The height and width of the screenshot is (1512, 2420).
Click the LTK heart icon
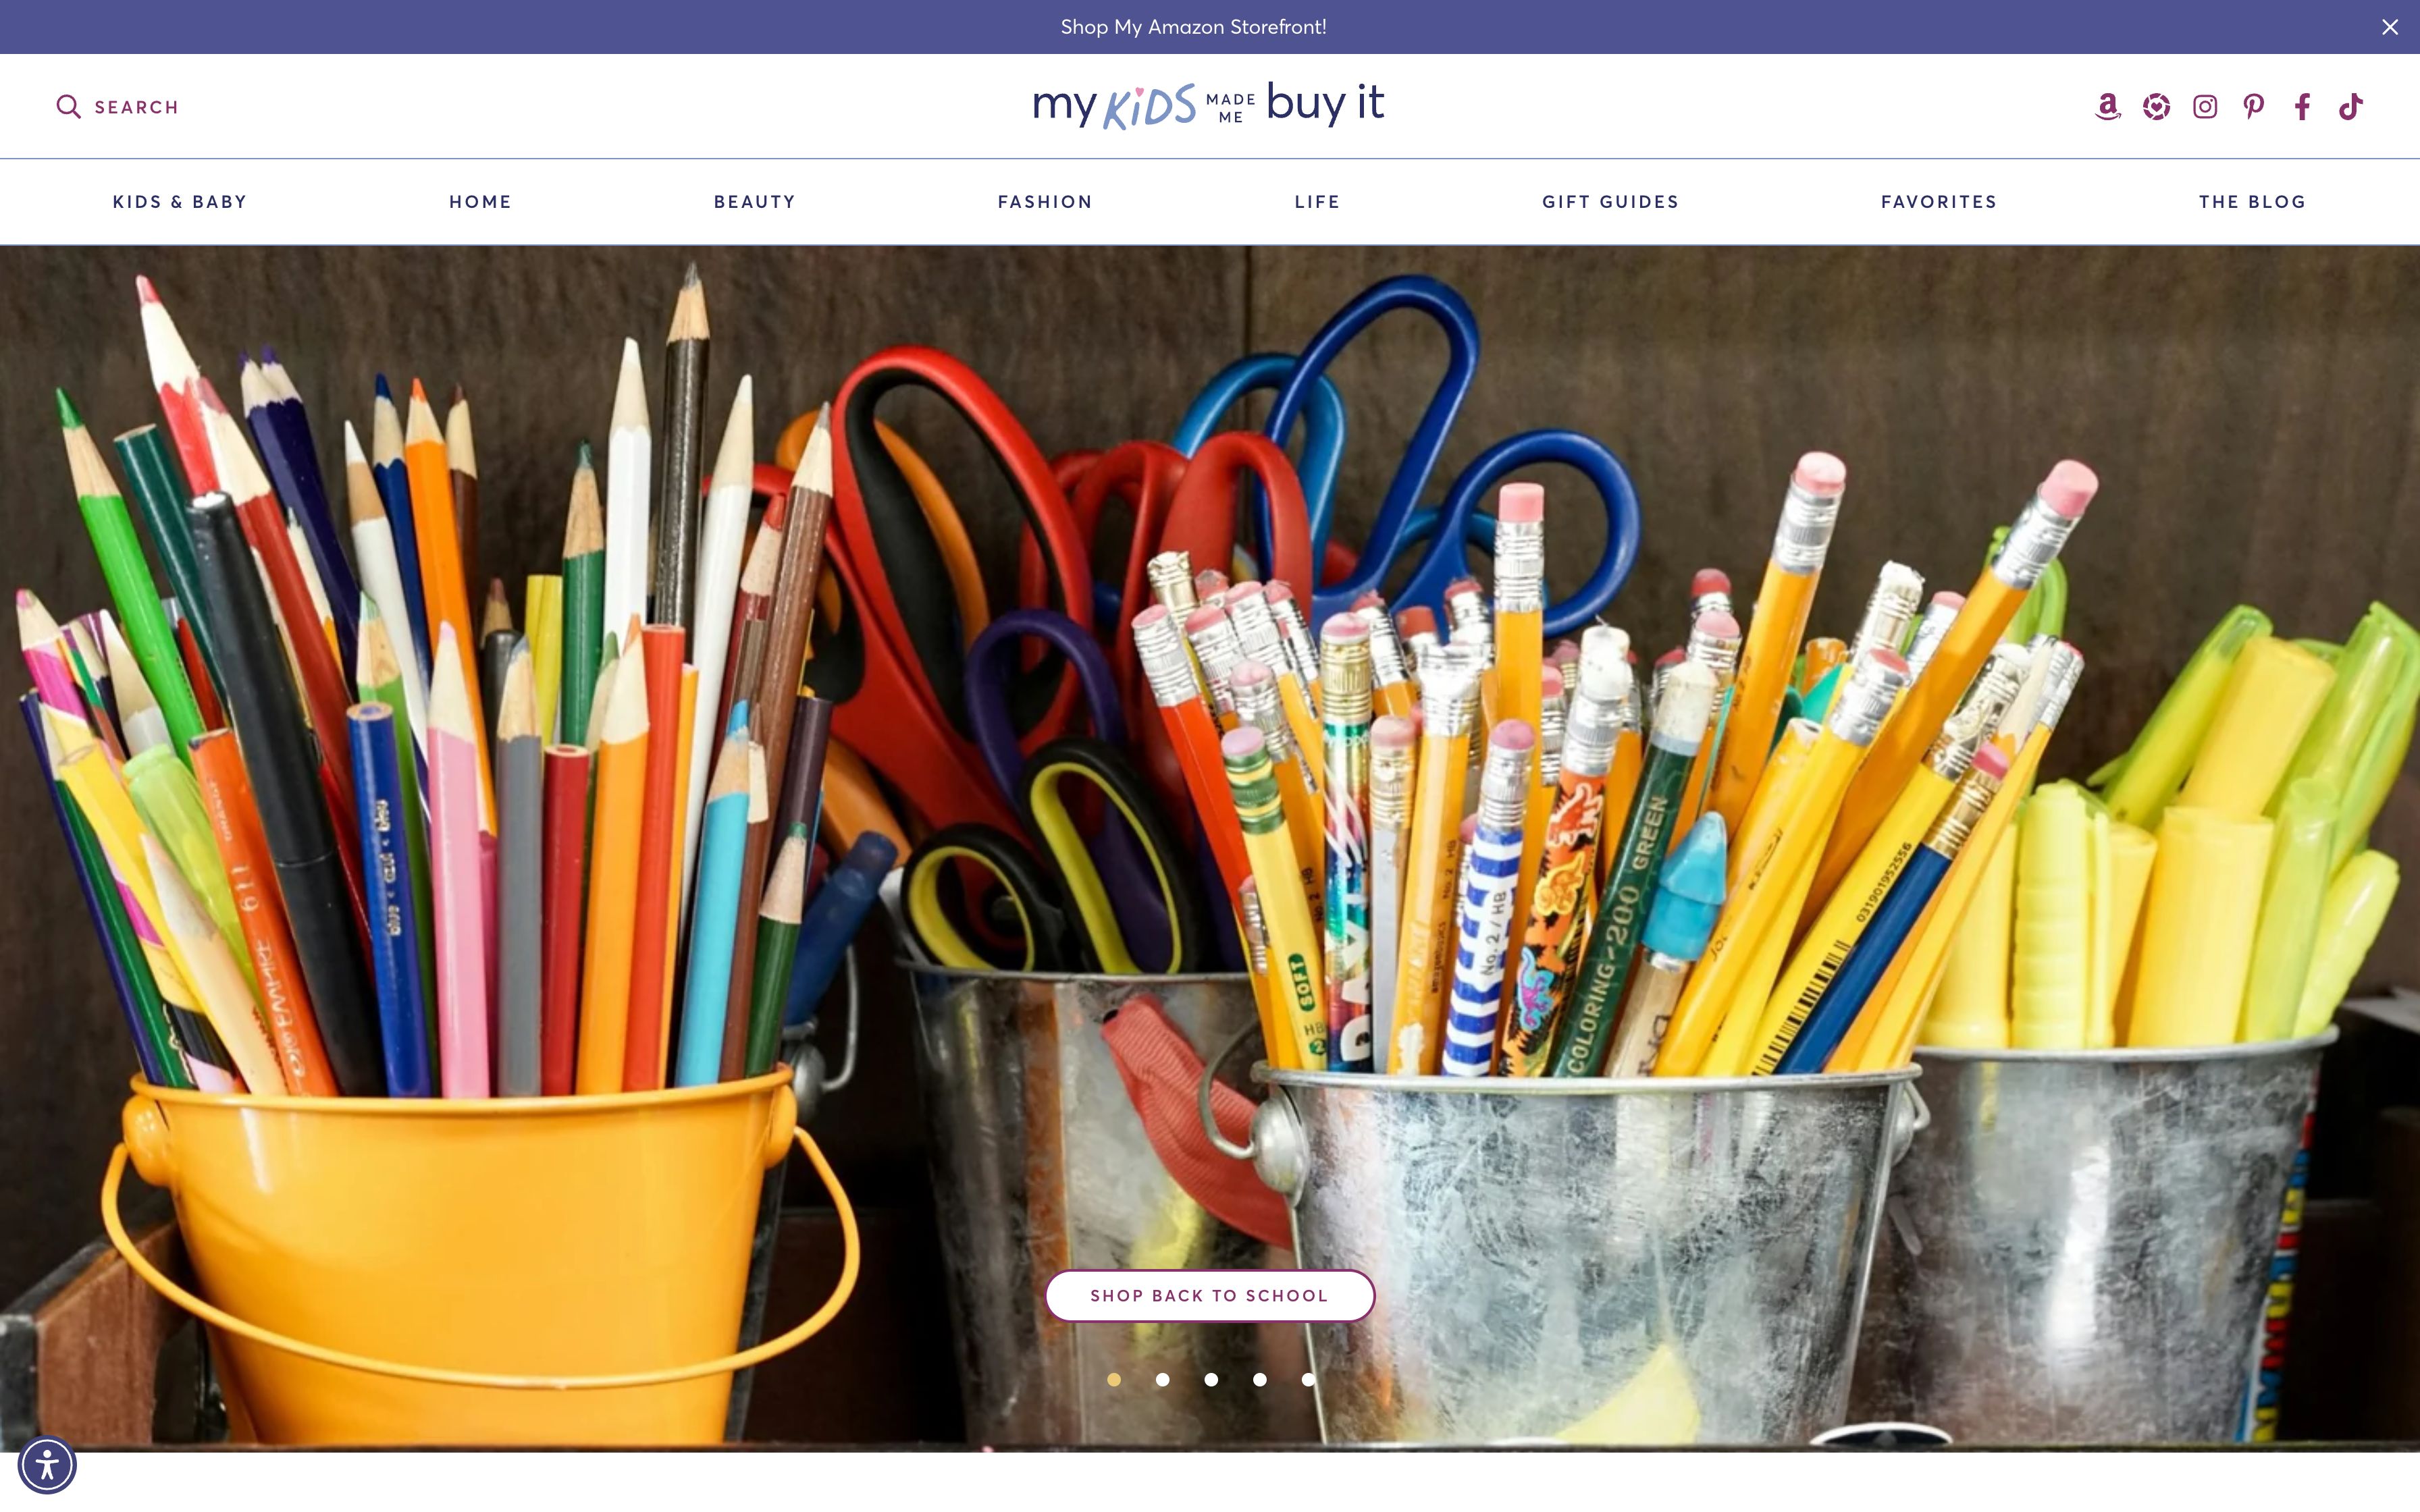coord(2156,107)
